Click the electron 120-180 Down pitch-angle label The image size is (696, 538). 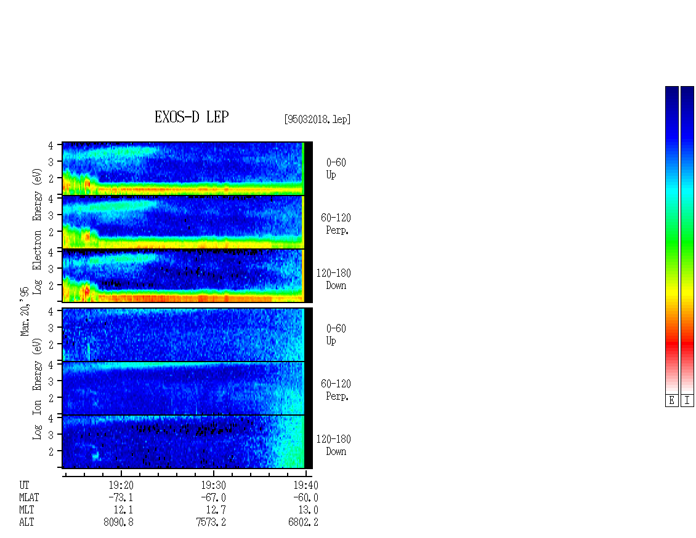333,279
